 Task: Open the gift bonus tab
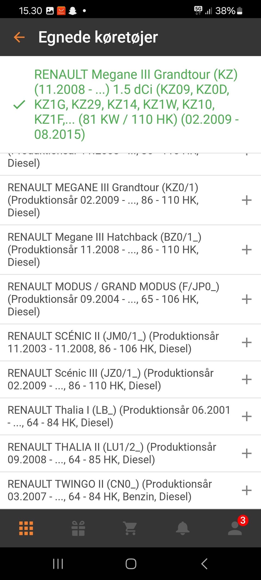click(x=78, y=528)
